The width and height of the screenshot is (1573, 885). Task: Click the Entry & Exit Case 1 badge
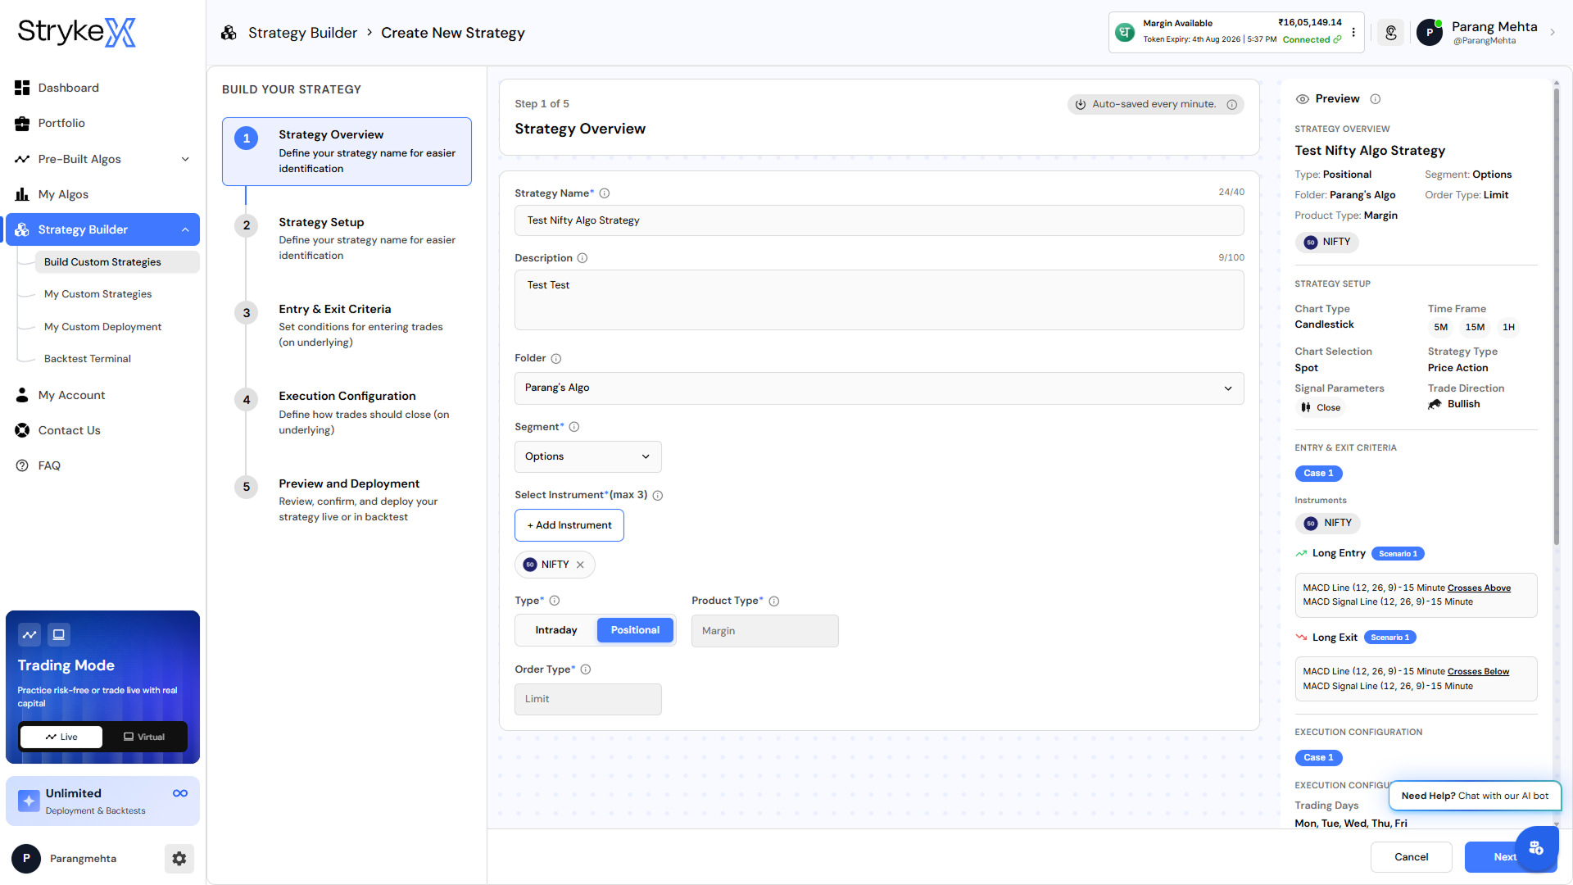(x=1318, y=474)
